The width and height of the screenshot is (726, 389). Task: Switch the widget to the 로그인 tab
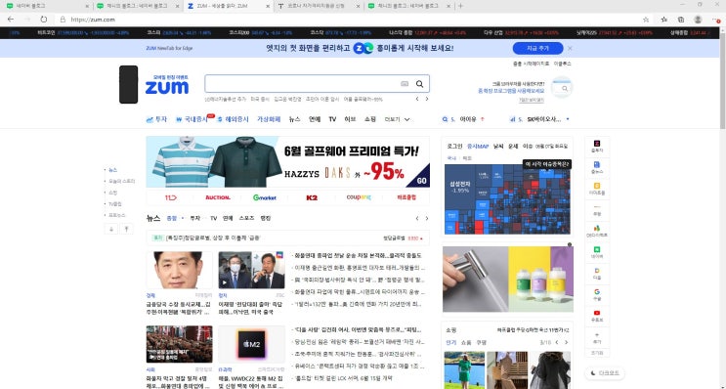pos(454,146)
